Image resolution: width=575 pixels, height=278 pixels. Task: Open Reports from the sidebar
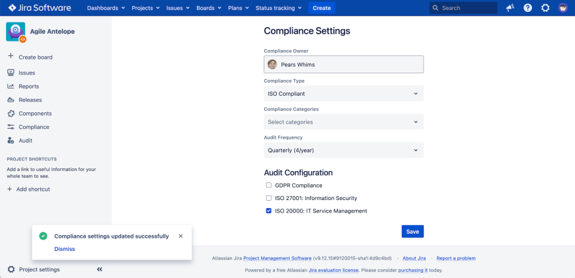pyautogui.click(x=28, y=87)
